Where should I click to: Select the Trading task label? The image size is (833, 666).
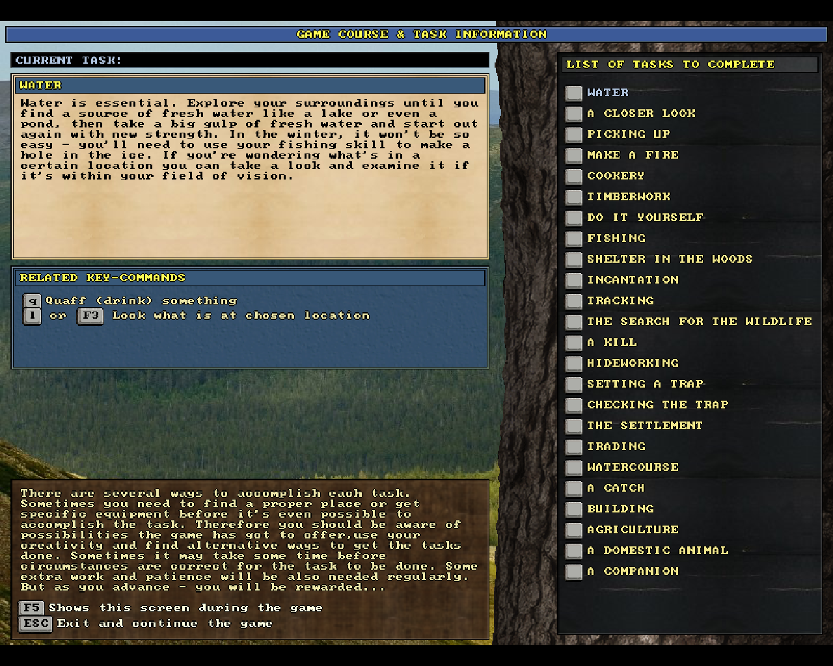(x=616, y=446)
